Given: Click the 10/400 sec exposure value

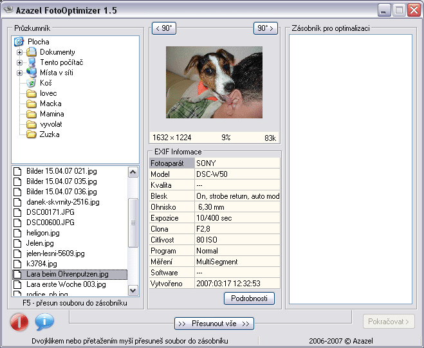Looking at the screenshot, I should 237,218.
